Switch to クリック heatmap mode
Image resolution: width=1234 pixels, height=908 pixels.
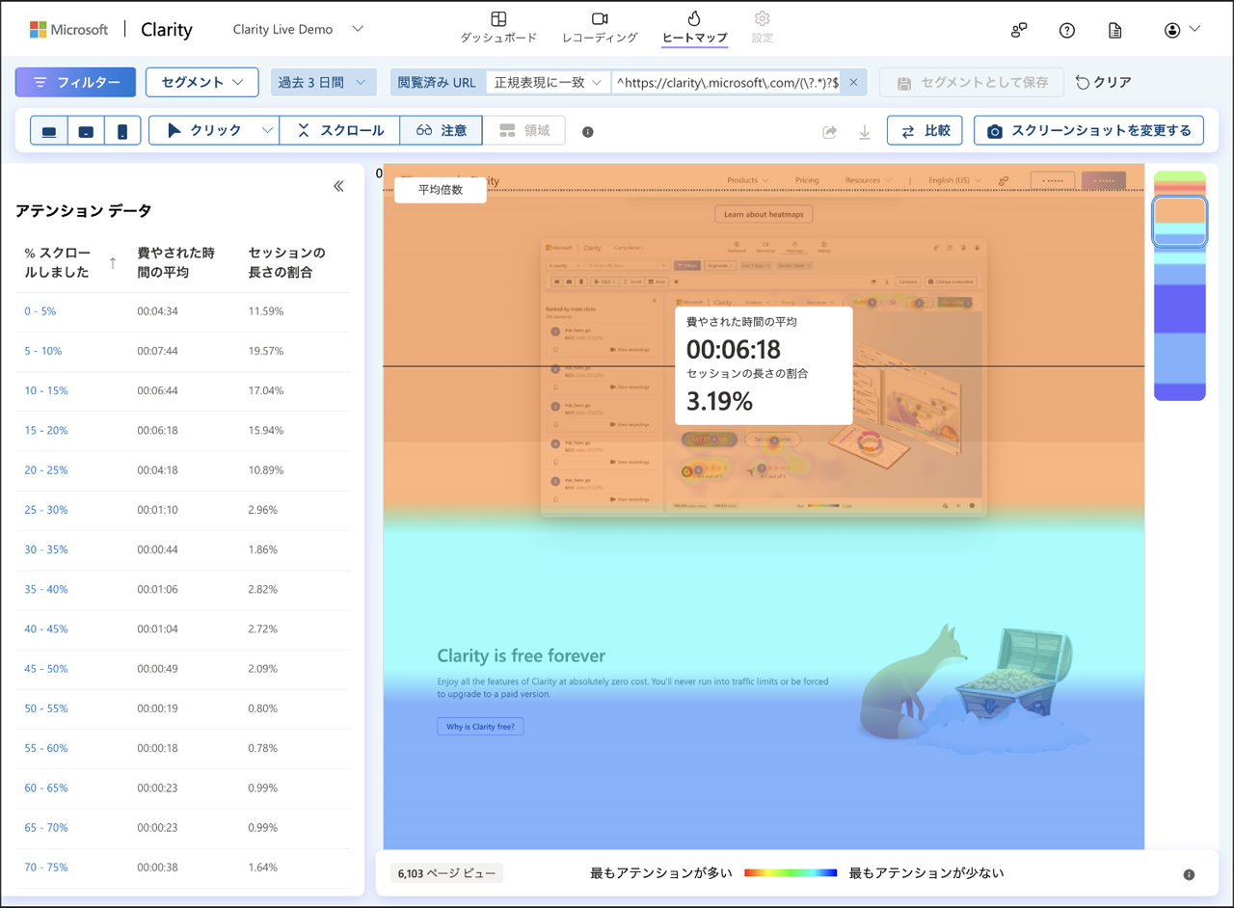(x=203, y=130)
